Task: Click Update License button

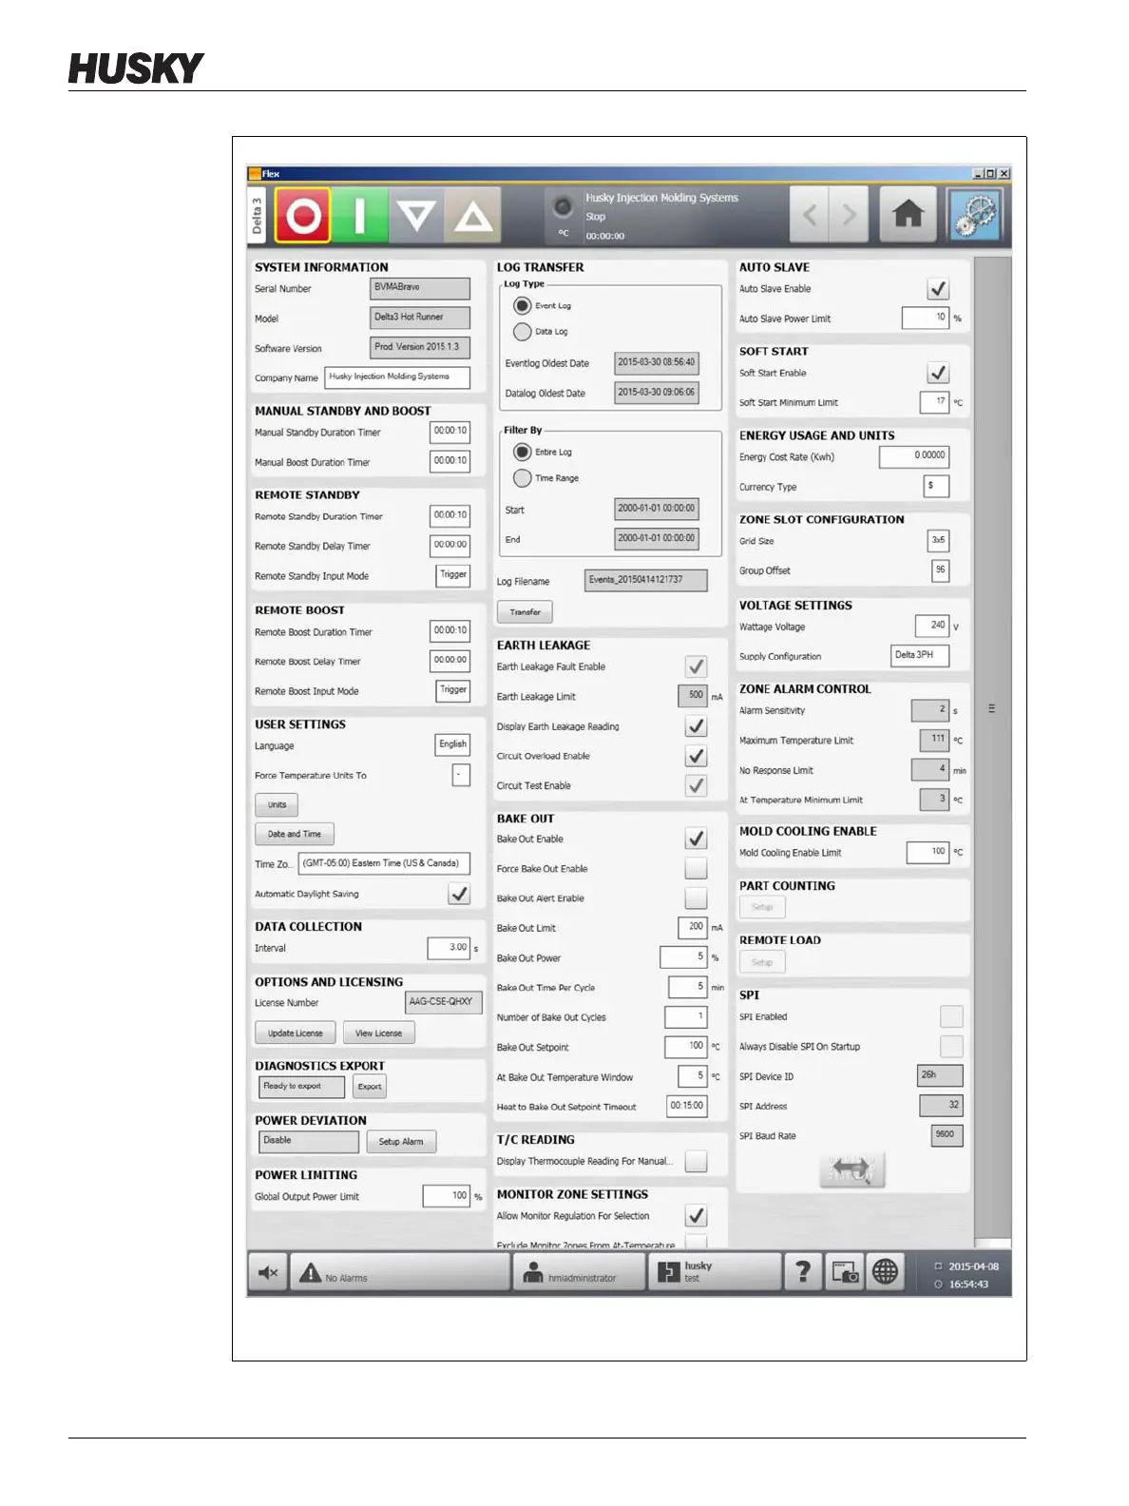Action: point(295,1033)
